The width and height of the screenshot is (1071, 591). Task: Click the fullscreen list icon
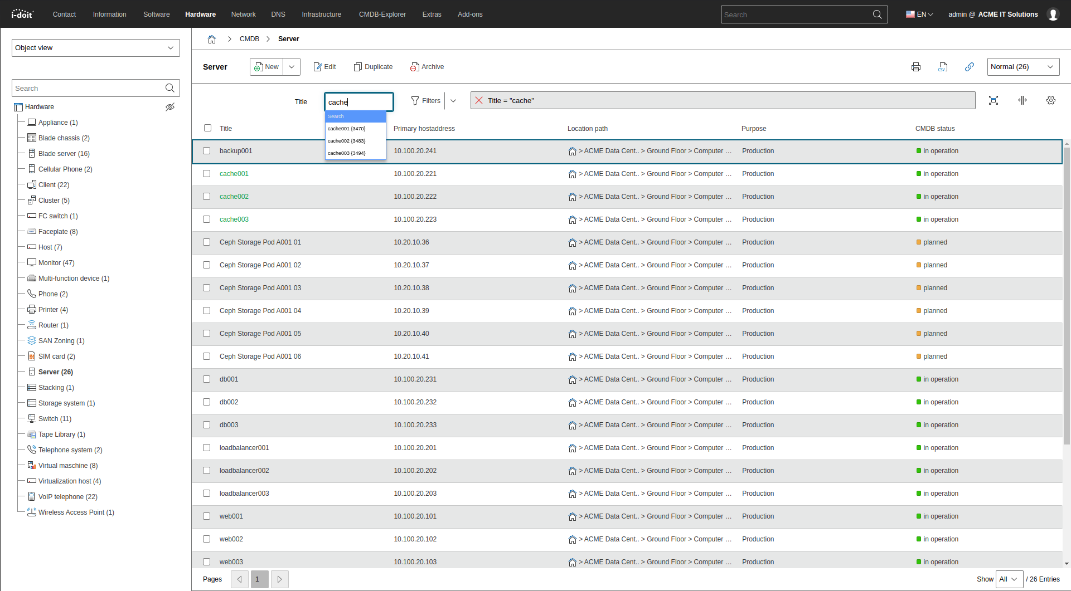tap(994, 100)
